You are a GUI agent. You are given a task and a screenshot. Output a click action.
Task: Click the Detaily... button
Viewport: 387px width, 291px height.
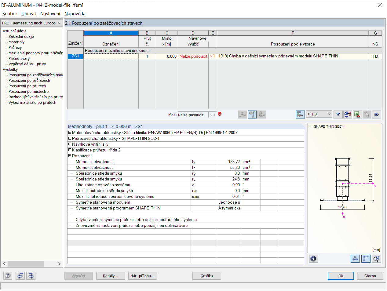(110, 276)
